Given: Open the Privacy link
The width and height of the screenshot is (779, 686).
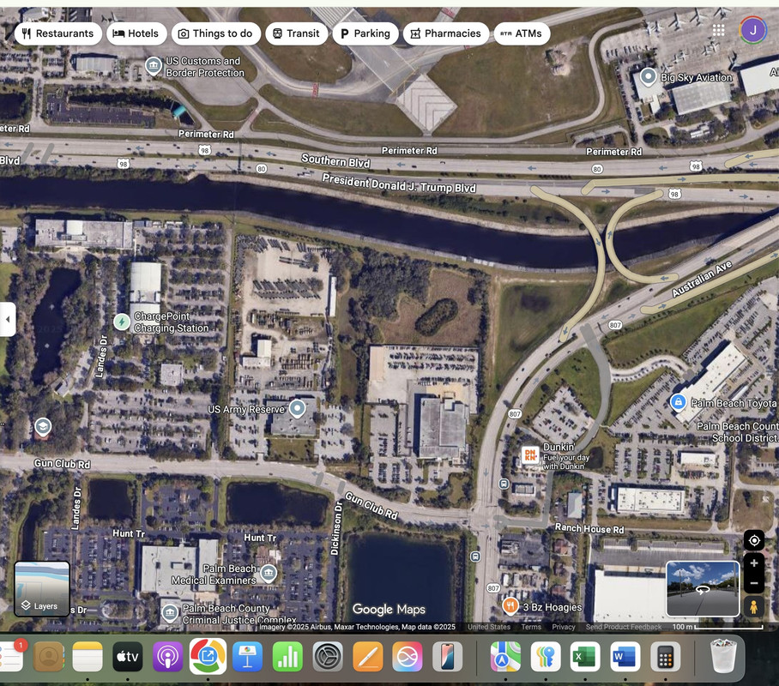Looking at the screenshot, I should [x=564, y=627].
